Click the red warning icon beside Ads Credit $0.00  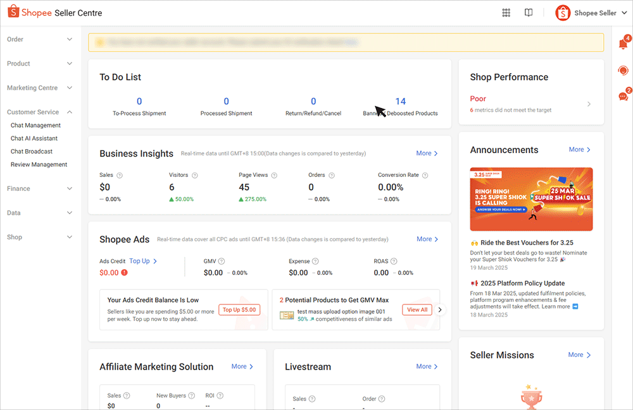[x=124, y=273]
